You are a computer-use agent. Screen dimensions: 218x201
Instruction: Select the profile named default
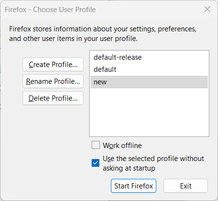pos(149,69)
